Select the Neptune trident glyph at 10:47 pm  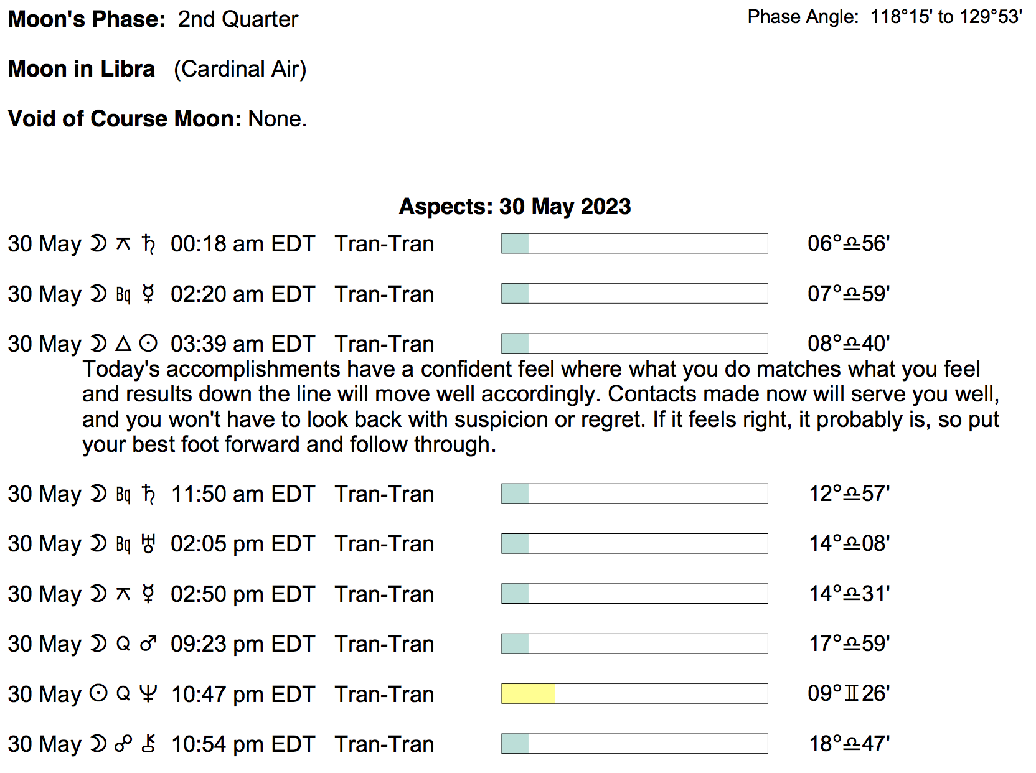click(148, 693)
